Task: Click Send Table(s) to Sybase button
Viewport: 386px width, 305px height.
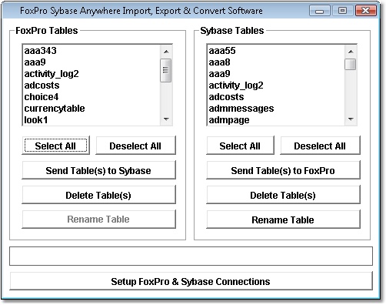Action: pyautogui.click(x=98, y=170)
